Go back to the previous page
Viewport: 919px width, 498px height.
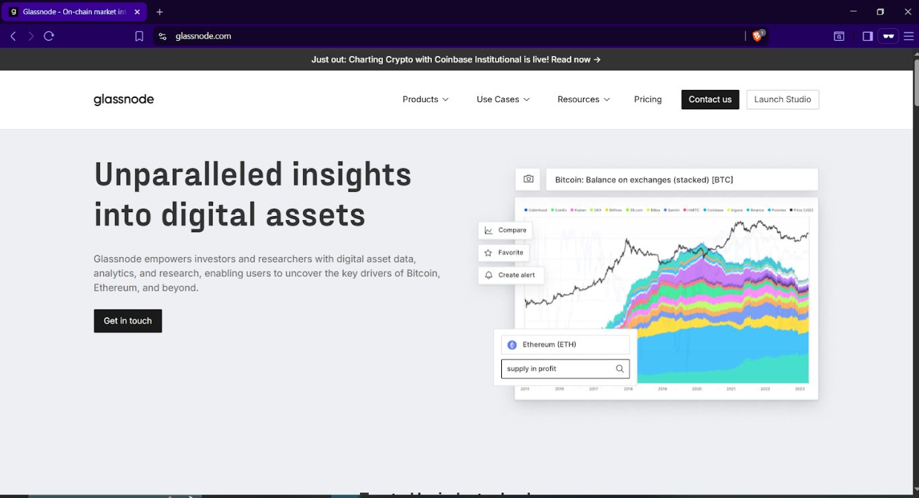[x=13, y=36]
